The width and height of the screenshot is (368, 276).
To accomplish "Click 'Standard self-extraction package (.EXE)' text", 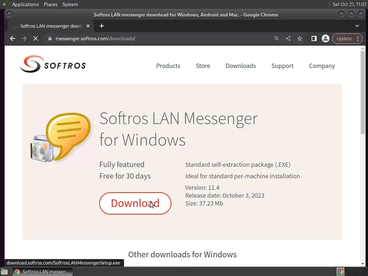I will pos(238,165).
